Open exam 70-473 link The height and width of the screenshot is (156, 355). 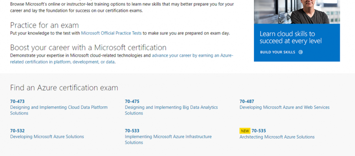click(x=17, y=102)
